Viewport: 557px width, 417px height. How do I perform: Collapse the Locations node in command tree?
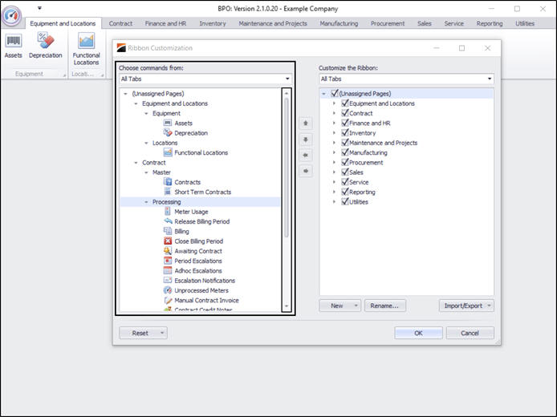146,143
